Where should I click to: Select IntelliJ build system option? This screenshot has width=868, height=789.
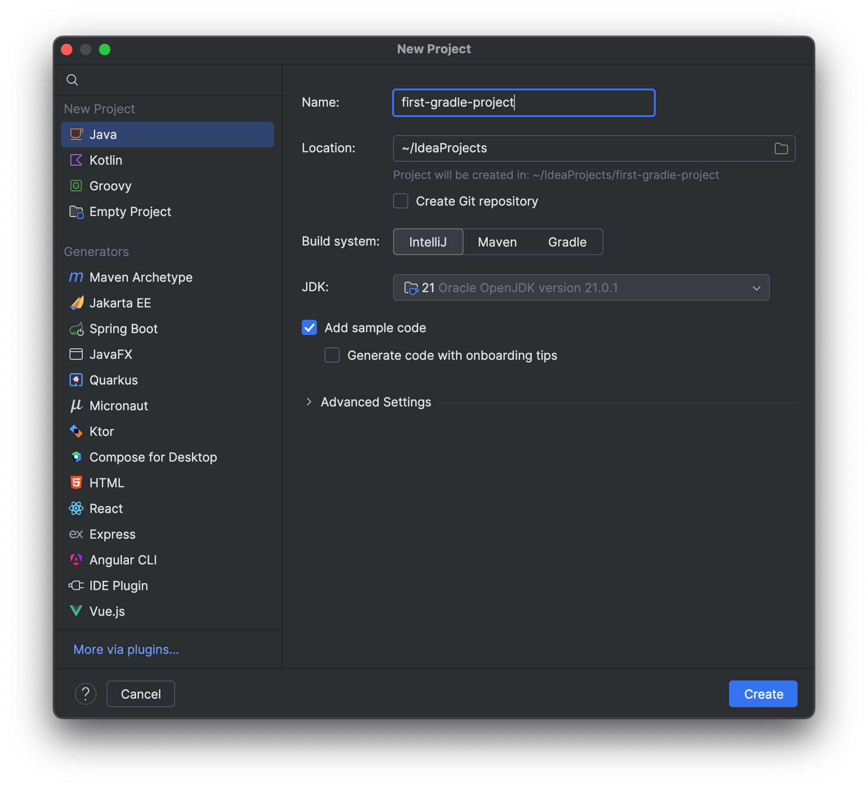(x=428, y=242)
